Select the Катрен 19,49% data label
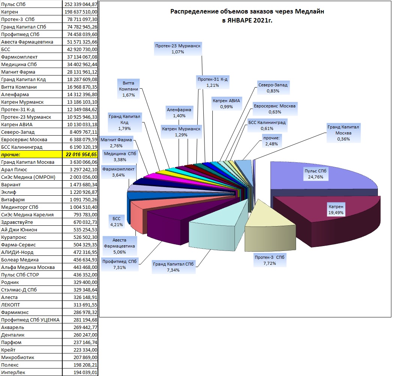The image size is (394, 376). click(336, 210)
